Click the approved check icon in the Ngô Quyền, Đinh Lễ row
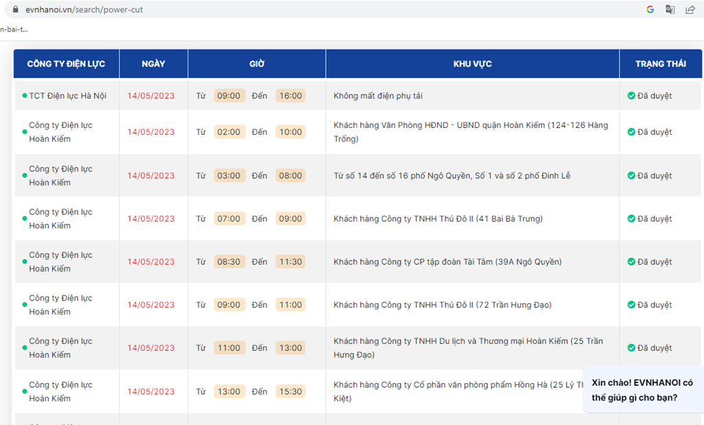704x425 pixels. 631,175
